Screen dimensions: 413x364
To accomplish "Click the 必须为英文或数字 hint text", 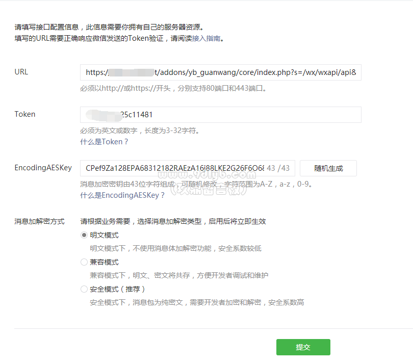I will pyautogui.click(x=140, y=131).
